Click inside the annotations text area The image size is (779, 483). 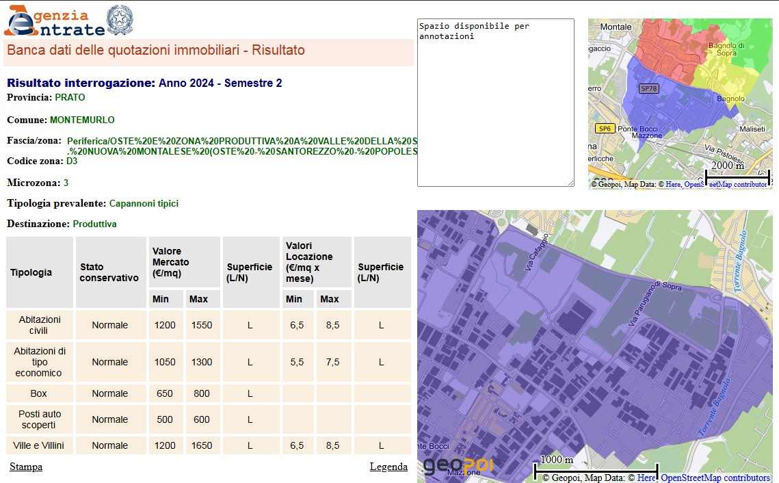(495, 103)
